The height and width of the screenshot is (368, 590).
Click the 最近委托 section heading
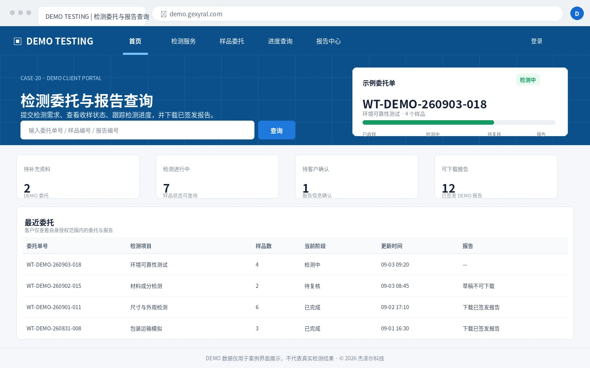(x=39, y=222)
